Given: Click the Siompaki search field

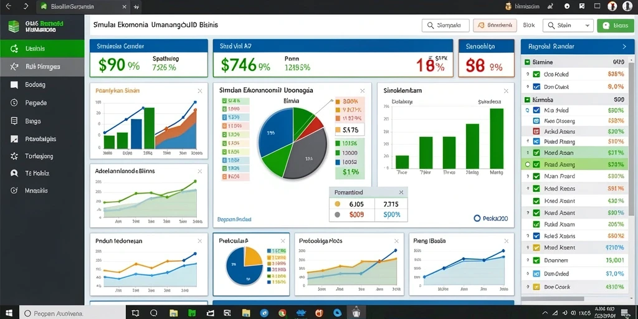Looking at the screenshot, I should pyautogui.click(x=445, y=25).
